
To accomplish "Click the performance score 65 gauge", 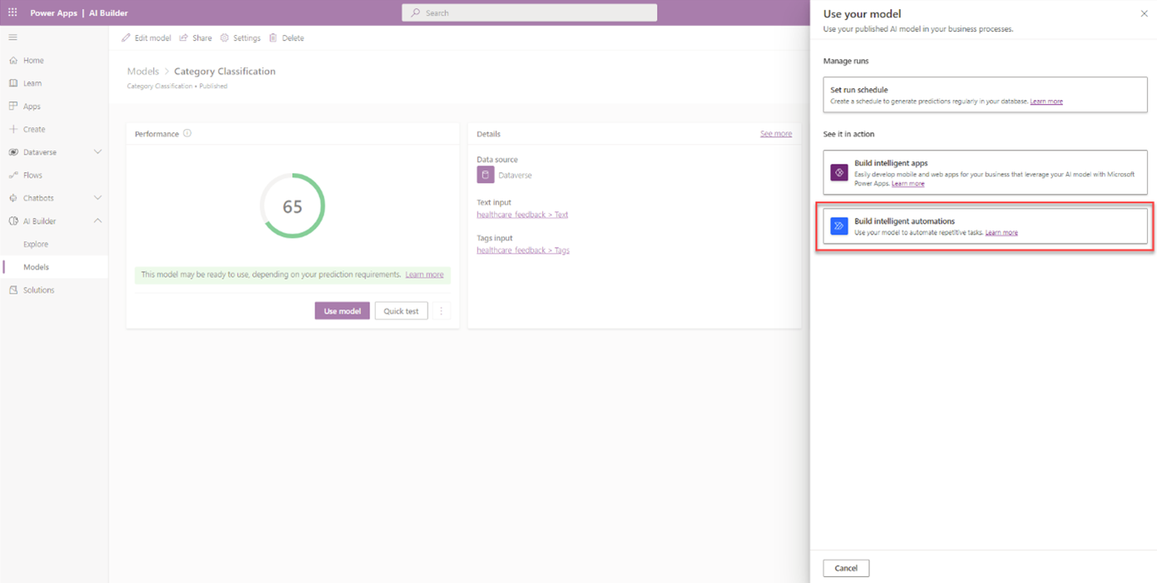I will [292, 206].
